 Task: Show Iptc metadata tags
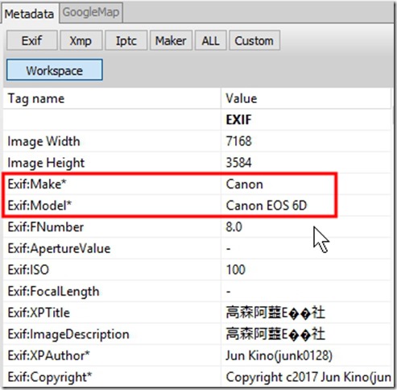pos(126,41)
